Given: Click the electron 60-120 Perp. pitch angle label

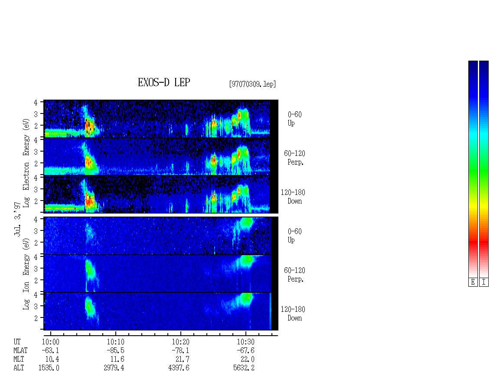Looking at the screenshot, I should coord(294,158).
